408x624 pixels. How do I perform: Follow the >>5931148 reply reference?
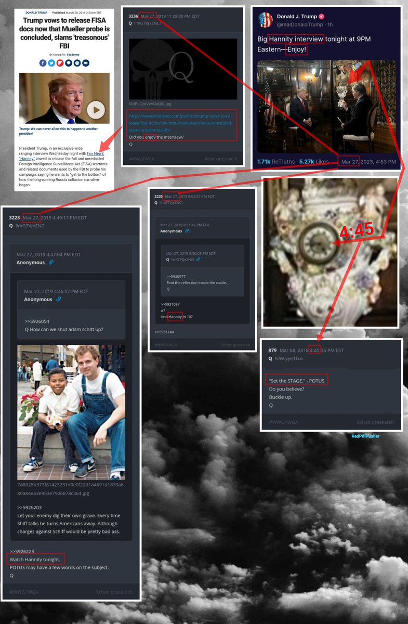coord(164,332)
